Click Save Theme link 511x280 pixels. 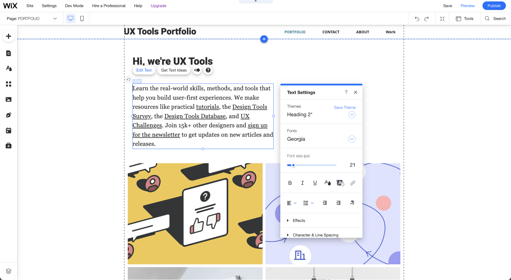[x=345, y=108]
